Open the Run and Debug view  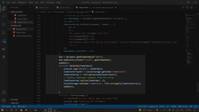point(4,33)
